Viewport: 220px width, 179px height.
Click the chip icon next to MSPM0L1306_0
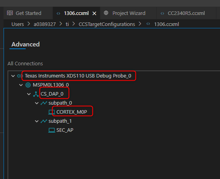point(28,85)
